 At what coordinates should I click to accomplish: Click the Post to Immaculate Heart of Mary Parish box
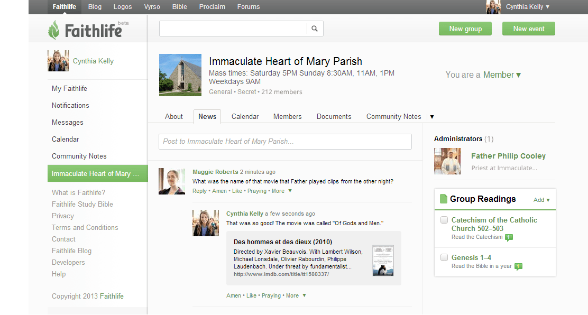(x=285, y=141)
